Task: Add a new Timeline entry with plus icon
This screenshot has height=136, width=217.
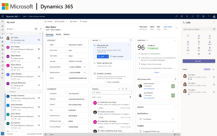Action: (119, 89)
